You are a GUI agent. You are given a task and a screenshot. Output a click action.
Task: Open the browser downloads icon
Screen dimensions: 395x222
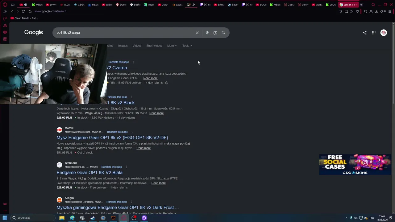click(x=376, y=11)
